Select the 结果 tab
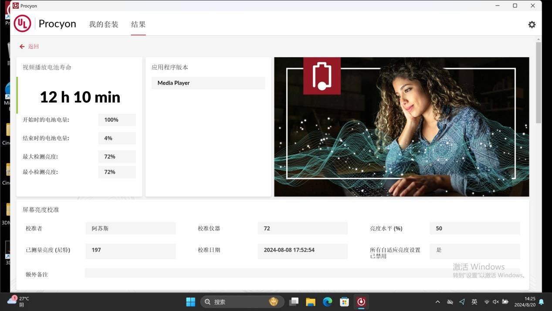 (x=138, y=24)
